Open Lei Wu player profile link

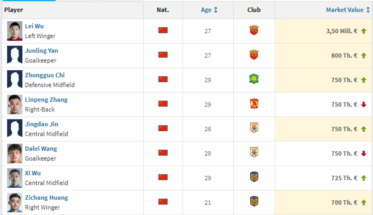click(x=34, y=26)
